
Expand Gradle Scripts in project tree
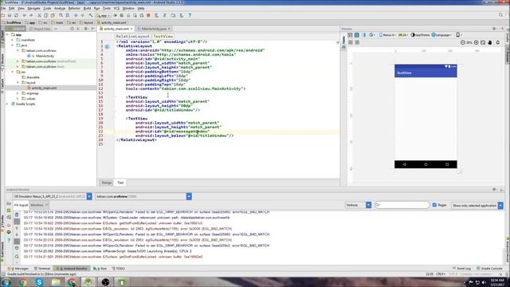click(7, 104)
